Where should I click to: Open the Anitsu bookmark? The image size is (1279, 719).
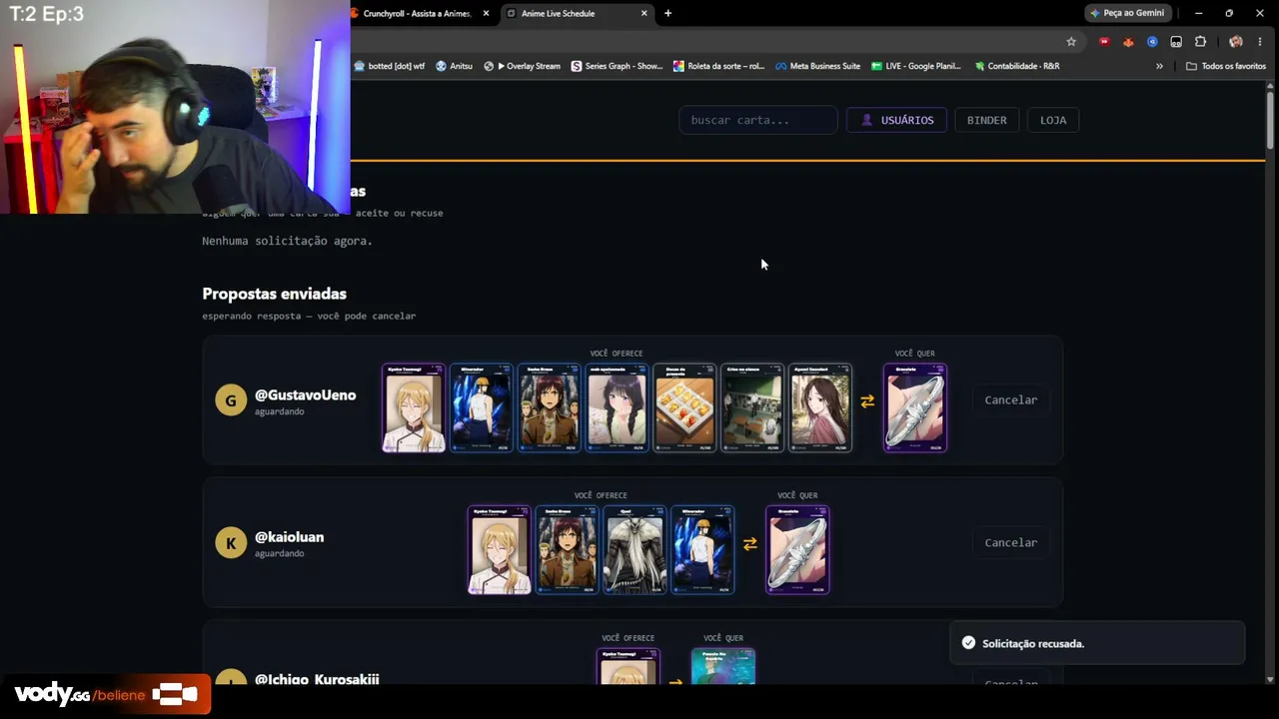454,66
